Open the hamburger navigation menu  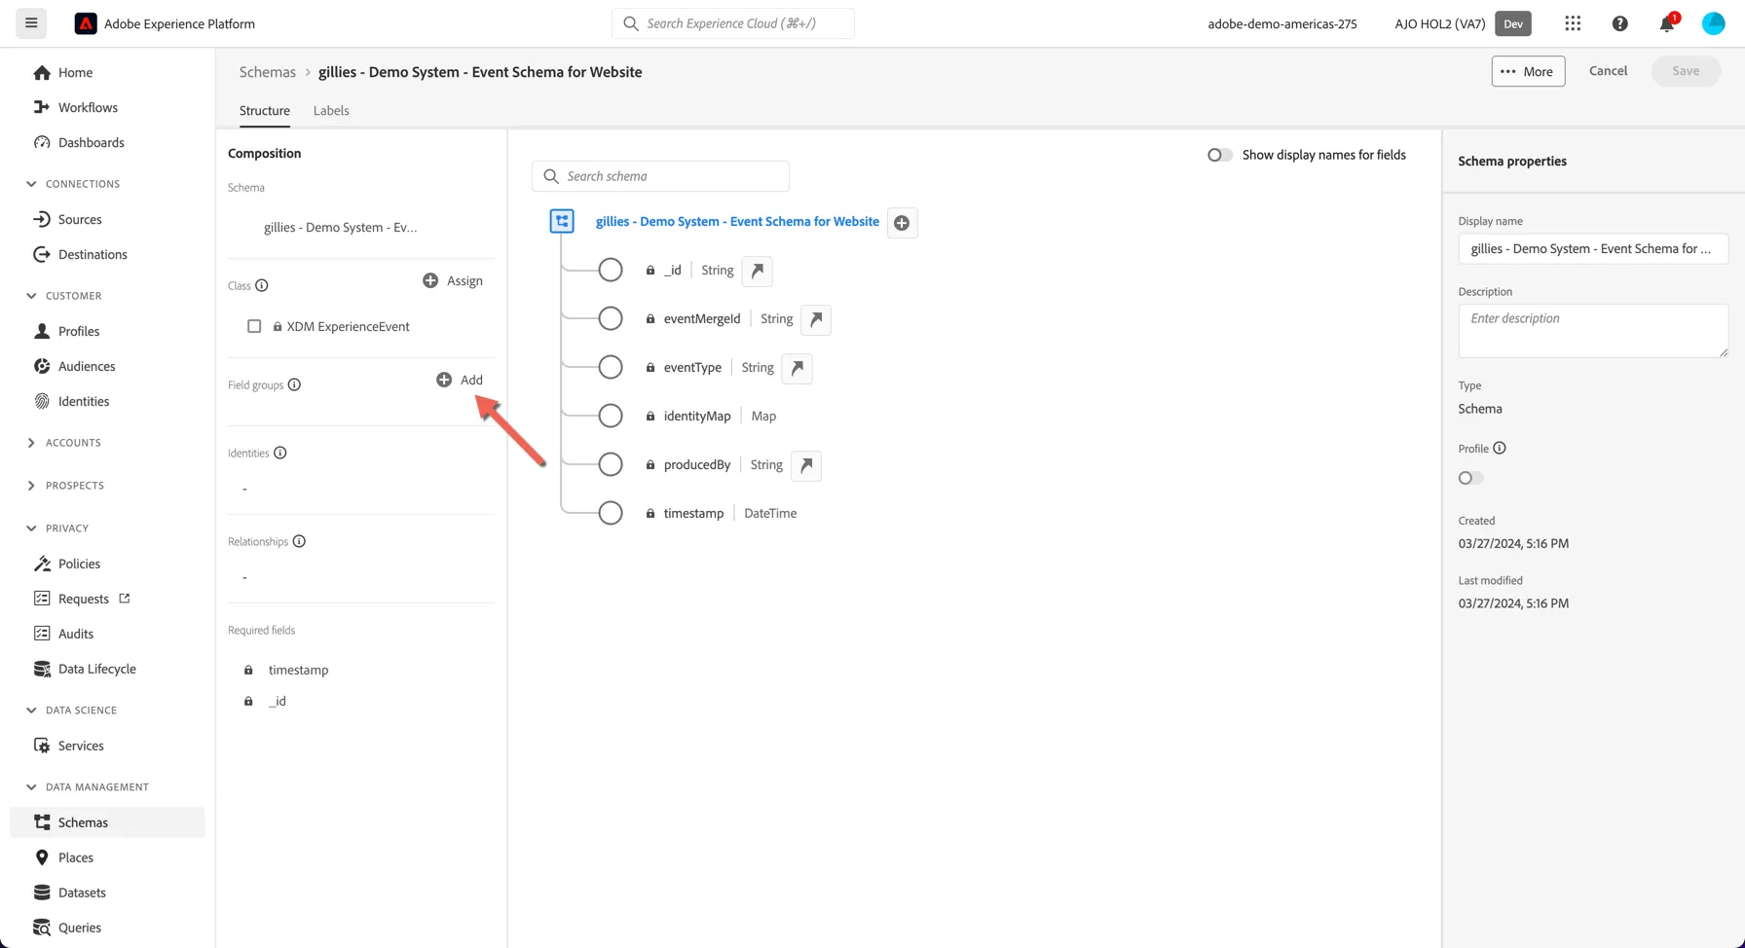[31, 23]
